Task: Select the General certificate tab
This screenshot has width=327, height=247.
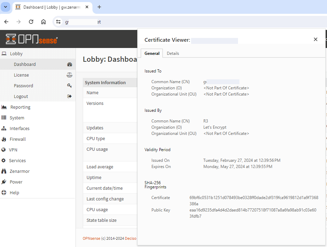Action: coord(152,53)
